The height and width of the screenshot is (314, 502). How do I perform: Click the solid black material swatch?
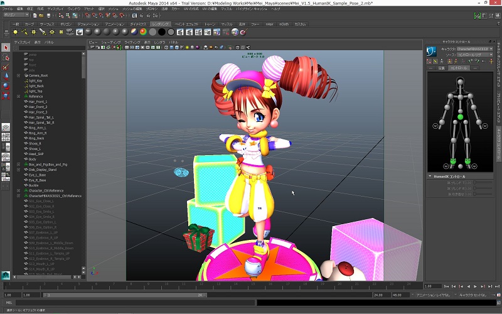click(162, 32)
